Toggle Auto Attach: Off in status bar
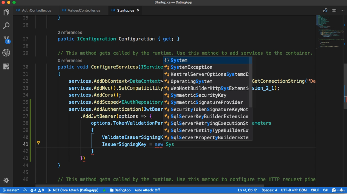347x194 pixels. 147,190
